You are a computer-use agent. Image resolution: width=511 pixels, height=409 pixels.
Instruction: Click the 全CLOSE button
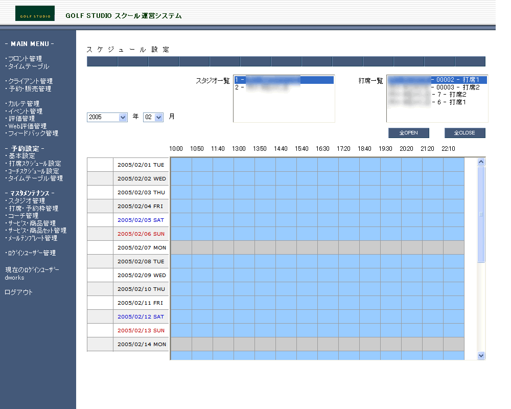click(464, 133)
